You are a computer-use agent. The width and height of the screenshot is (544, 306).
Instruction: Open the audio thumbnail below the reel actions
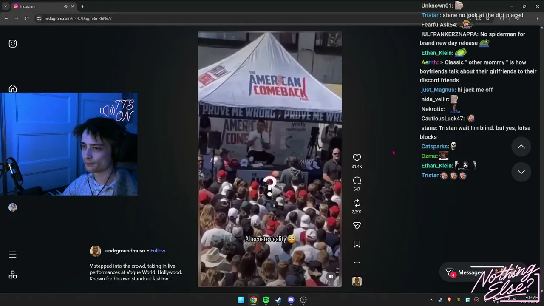point(357,281)
